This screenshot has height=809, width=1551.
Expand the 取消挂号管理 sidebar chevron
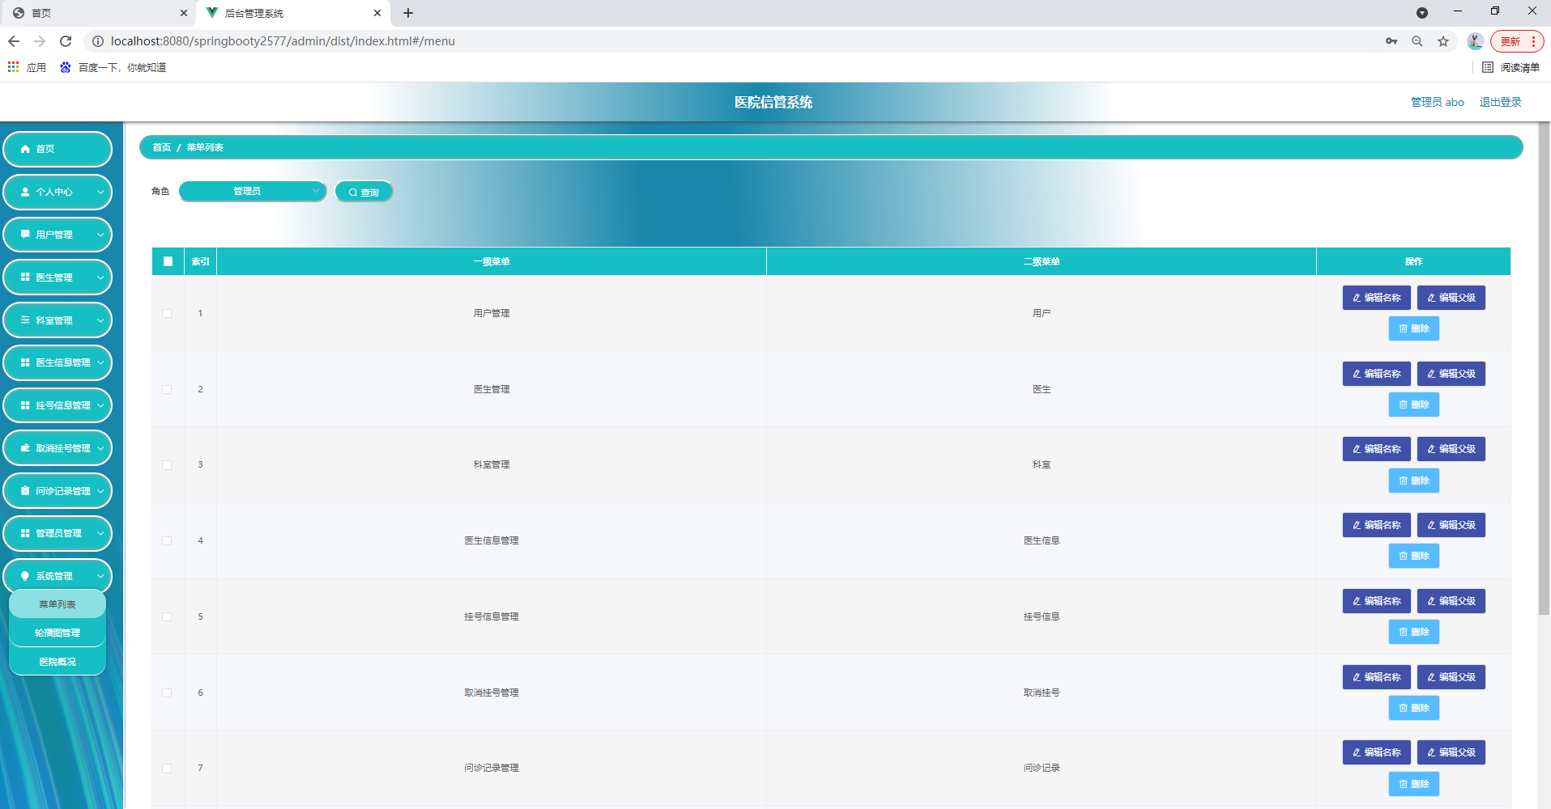[x=100, y=448]
